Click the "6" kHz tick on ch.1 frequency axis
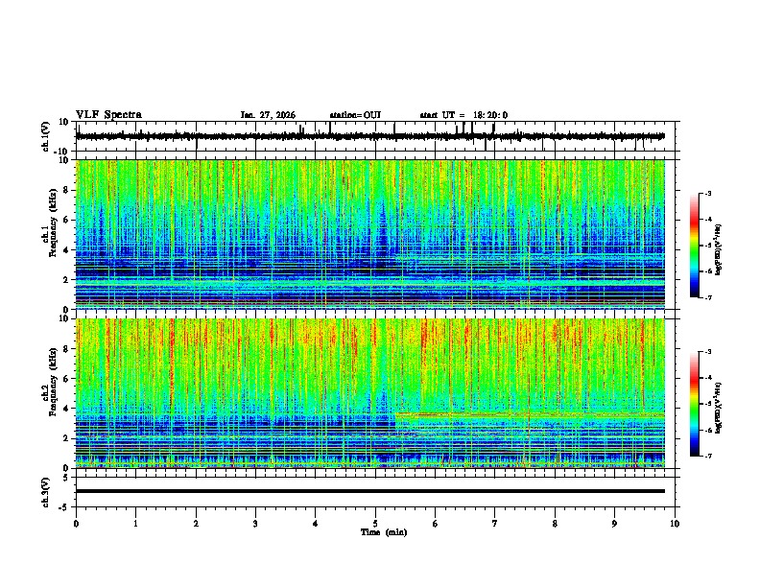The height and width of the screenshot is (587, 760). 67,220
